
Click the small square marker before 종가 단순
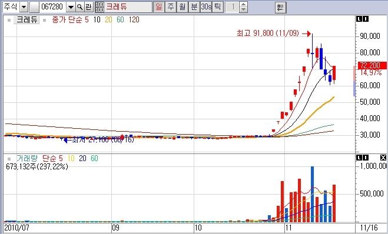pos(45,20)
